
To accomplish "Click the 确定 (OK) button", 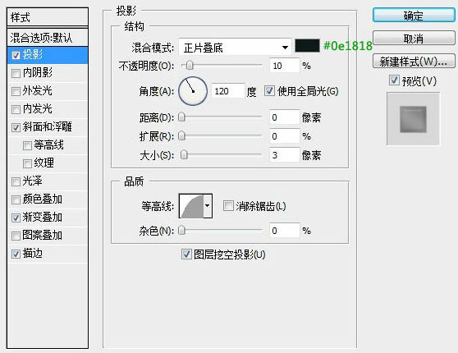I will (x=414, y=16).
